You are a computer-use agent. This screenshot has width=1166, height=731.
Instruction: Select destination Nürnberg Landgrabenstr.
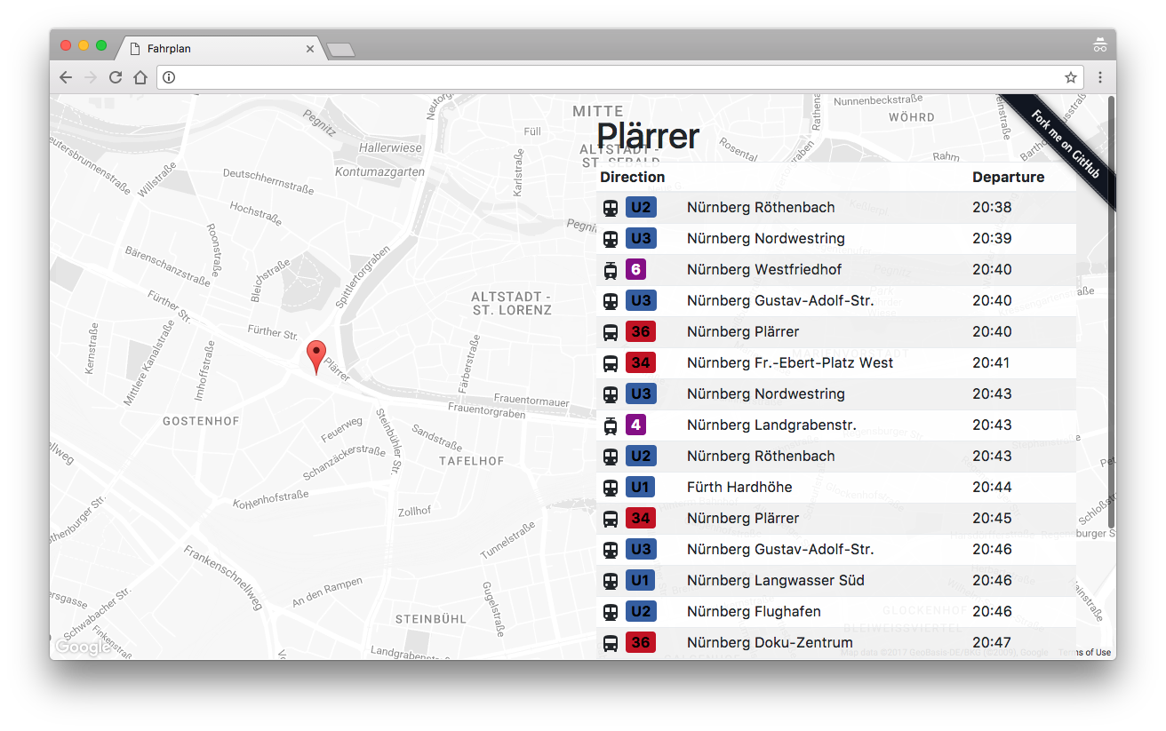click(771, 425)
